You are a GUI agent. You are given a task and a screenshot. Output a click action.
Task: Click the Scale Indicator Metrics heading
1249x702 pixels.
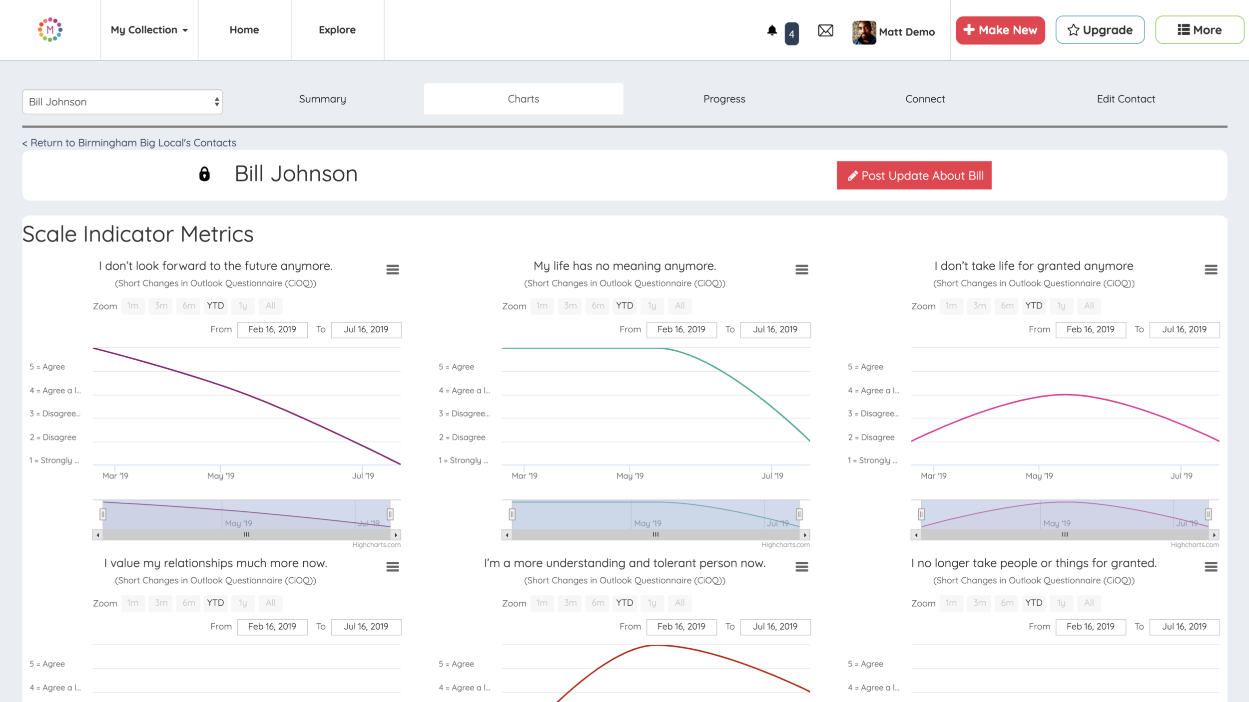pos(138,234)
